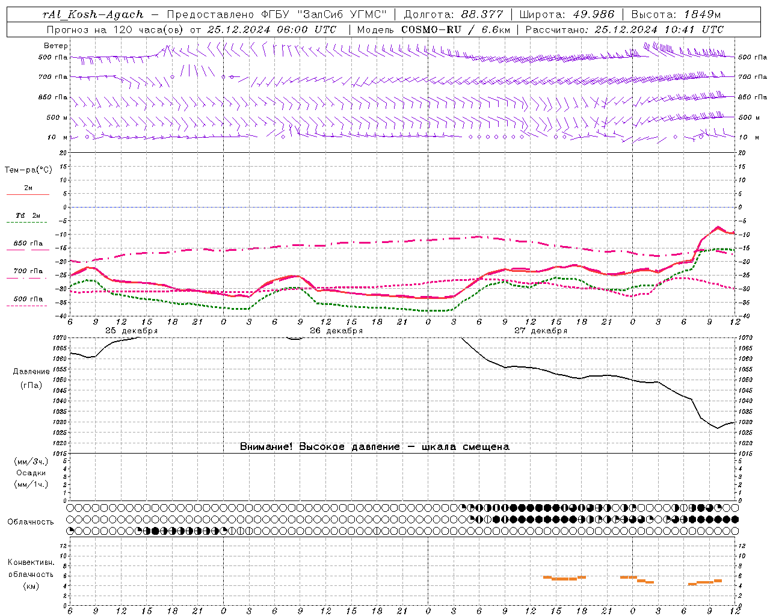Click the date label 26 декабря
This screenshot has width=770, height=616.
(x=336, y=331)
